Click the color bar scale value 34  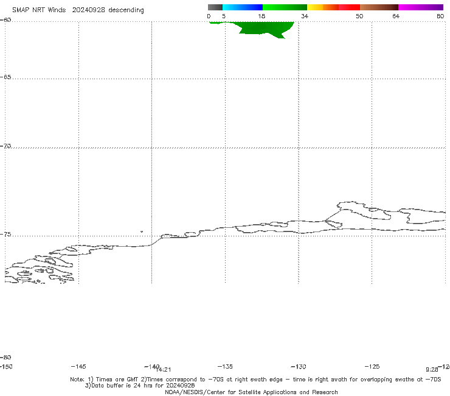coord(305,16)
